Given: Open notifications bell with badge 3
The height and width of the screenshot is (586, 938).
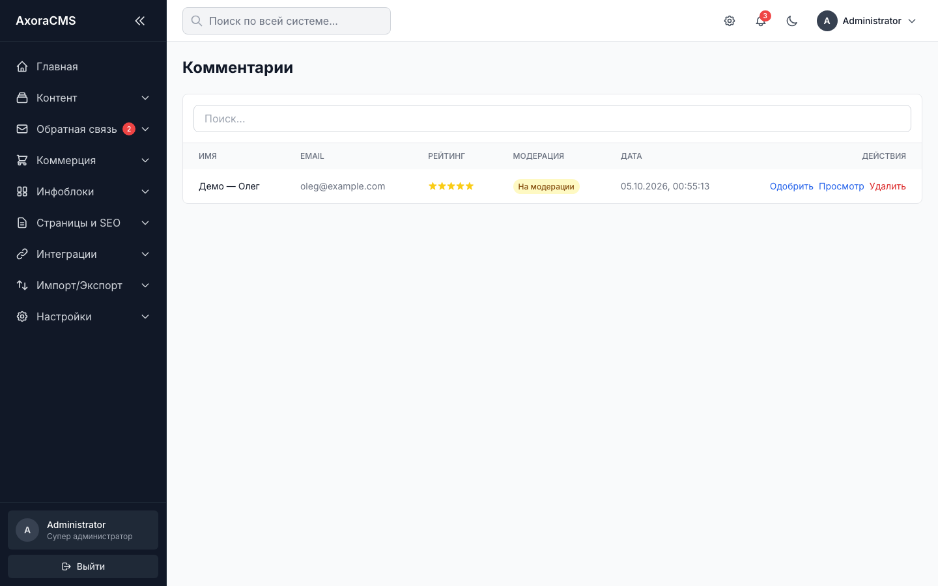Looking at the screenshot, I should 761,21.
